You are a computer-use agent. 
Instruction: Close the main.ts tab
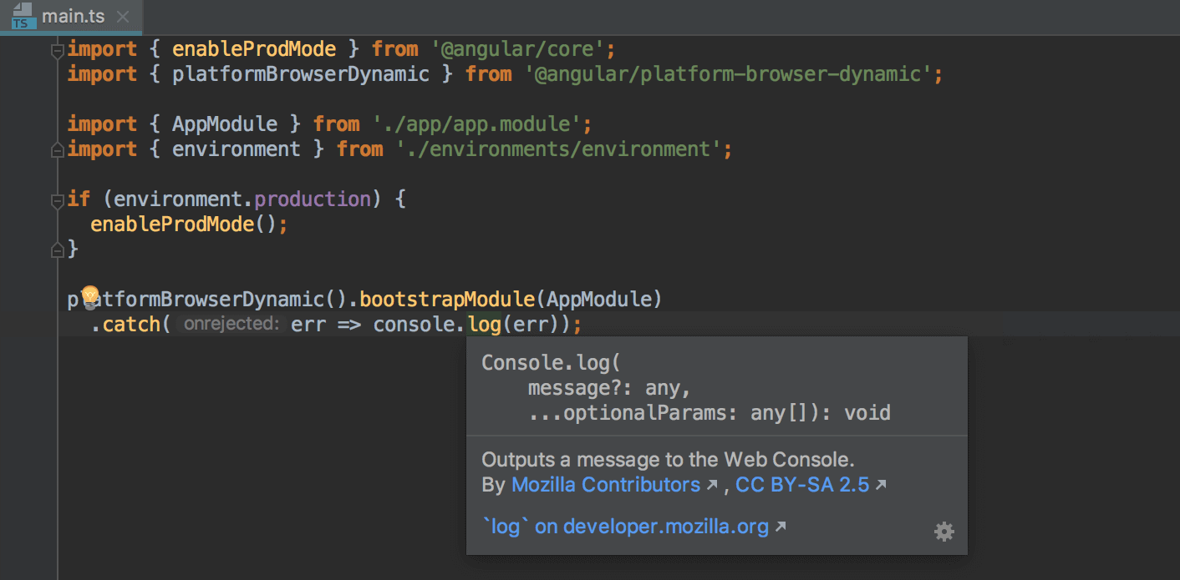[123, 17]
